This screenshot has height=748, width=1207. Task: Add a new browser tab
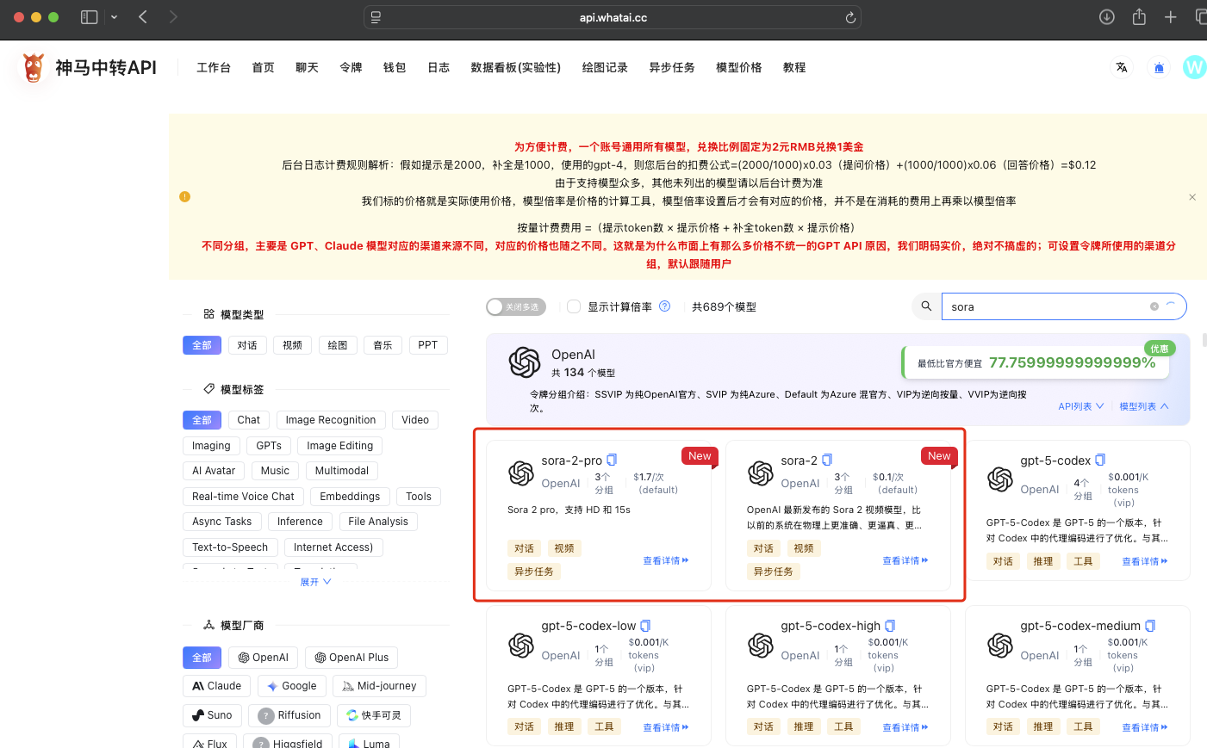tap(1170, 17)
